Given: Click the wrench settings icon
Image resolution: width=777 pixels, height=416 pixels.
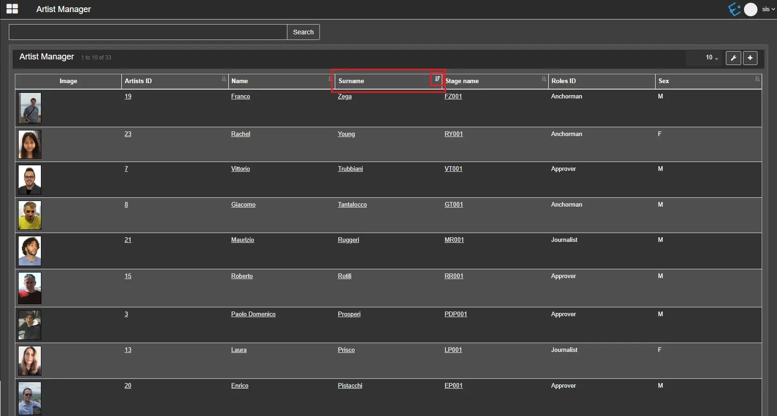Looking at the screenshot, I should [733, 58].
